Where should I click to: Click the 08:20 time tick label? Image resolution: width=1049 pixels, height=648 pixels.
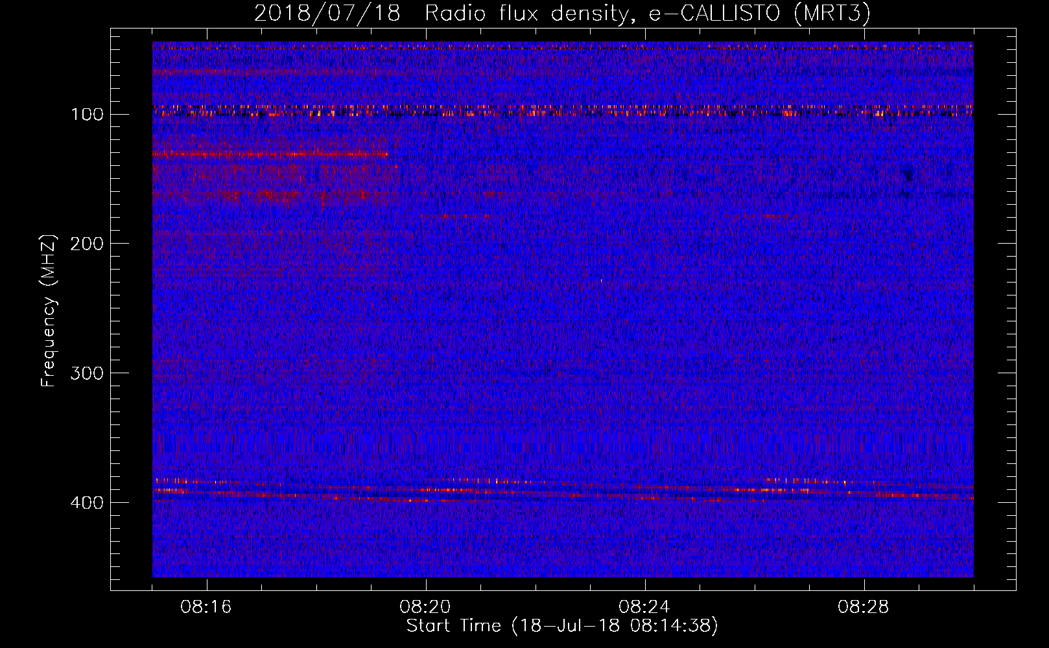[x=425, y=607]
